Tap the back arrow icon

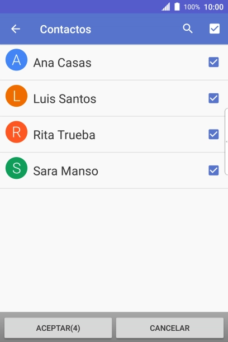click(x=16, y=29)
